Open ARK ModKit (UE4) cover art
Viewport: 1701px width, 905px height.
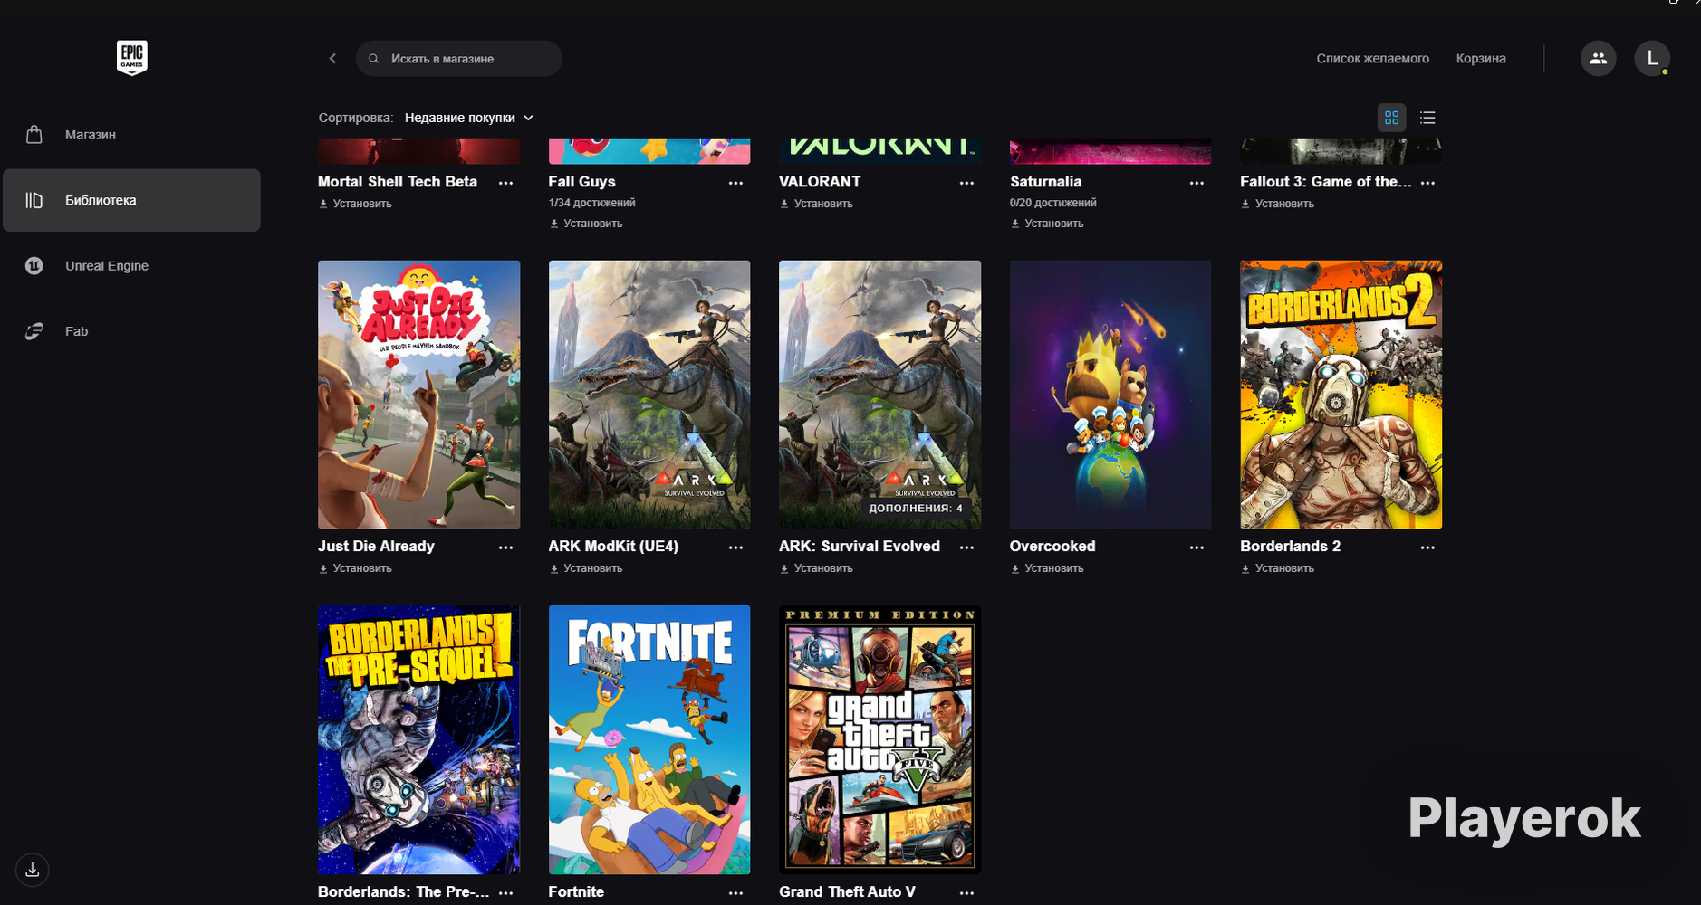click(x=649, y=395)
